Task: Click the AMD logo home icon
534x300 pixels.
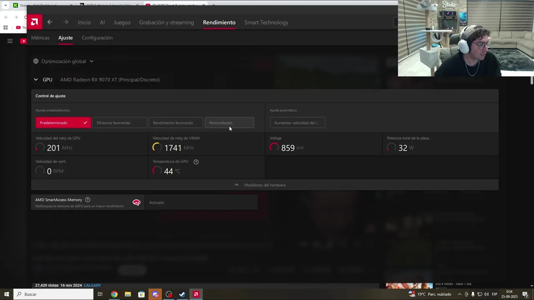Action: pos(34,22)
